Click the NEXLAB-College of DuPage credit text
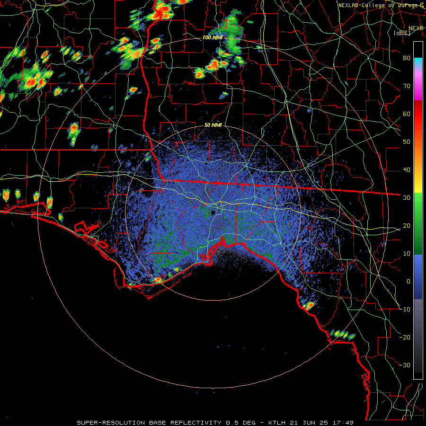Viewport: 426px width, 426px height. coord(381,5)
